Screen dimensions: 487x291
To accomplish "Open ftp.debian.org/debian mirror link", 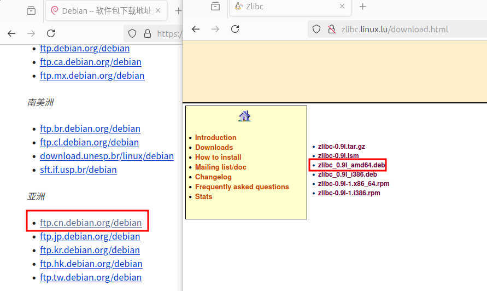I will point(85,49).
